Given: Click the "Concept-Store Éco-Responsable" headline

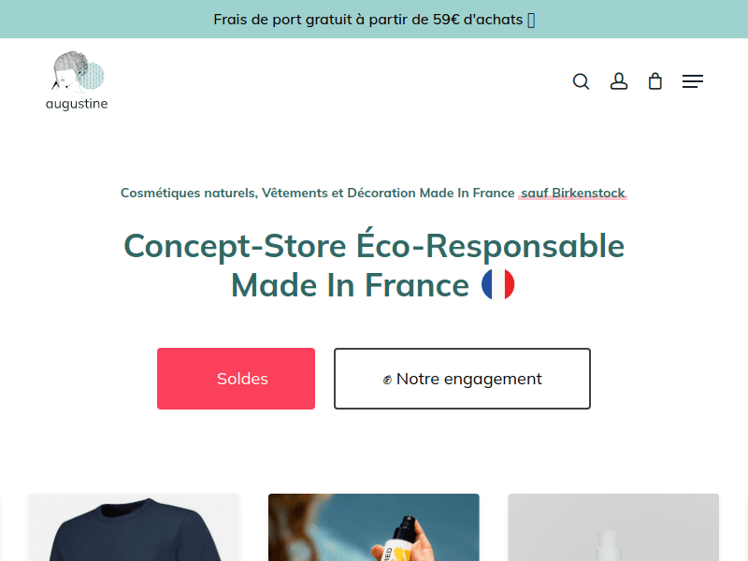Looking at the screenshot, I should [374, 246].
